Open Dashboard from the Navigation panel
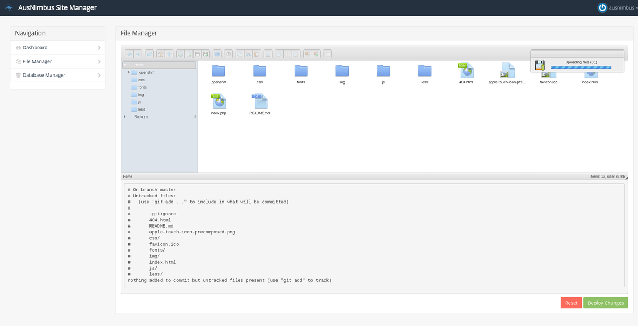The image size is (638, 326). pos(57,48)
